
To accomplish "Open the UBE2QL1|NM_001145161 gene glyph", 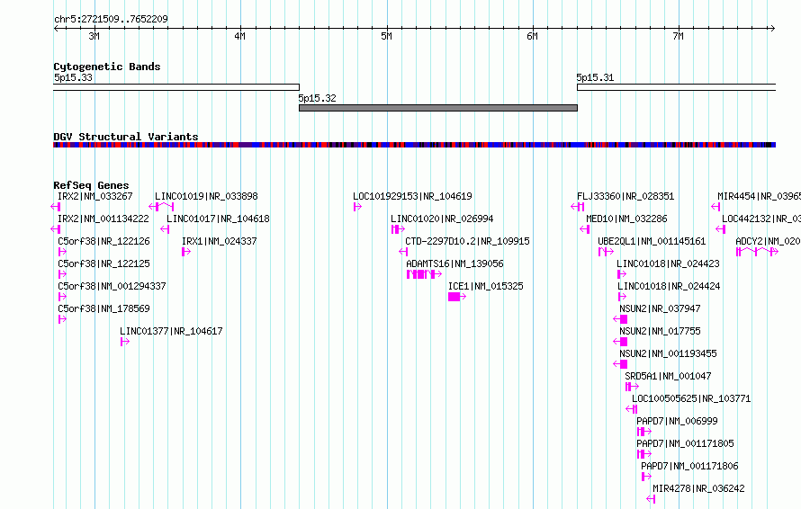I will [x=606, y=252].
